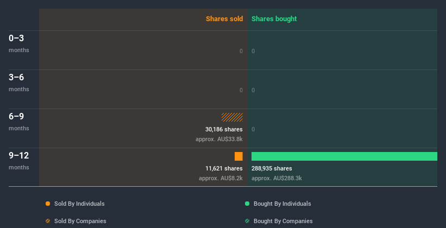This screenshot has height=228, width=446.
Task: Click the Bought By Companies legend label
Action: 283,221
